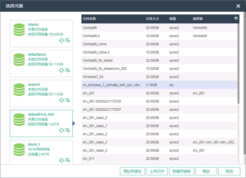The image size is (246, 178).
Task: Refresh the block_t storage pool
Action: coord(61,160)
